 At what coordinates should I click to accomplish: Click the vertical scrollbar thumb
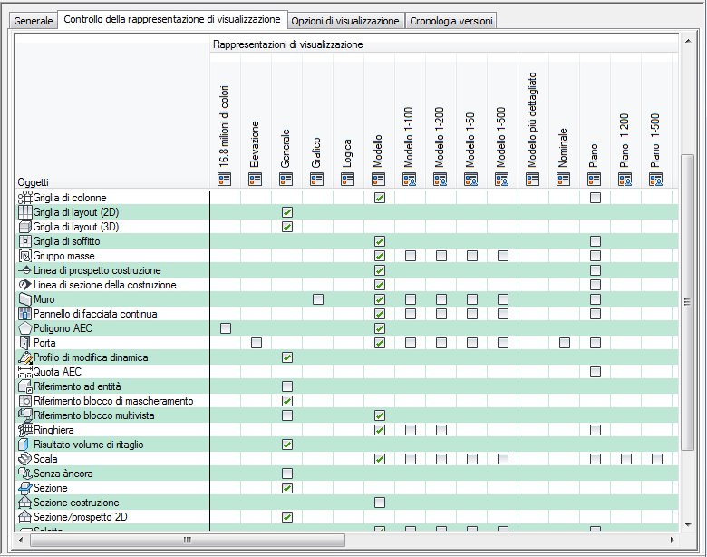point(688,302)
